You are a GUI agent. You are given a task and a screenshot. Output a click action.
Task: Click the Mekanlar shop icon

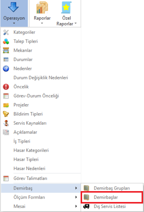[x=6, y=51]
